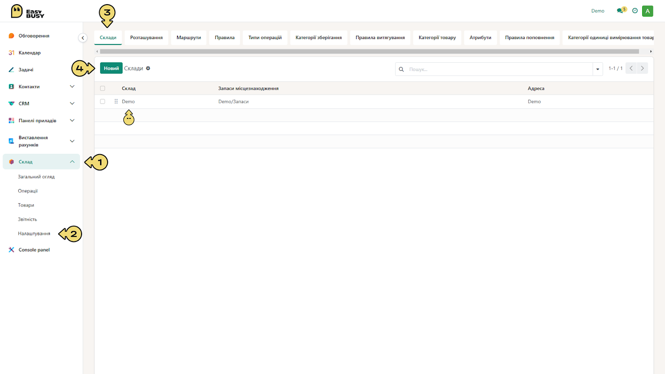The width and height of the screenshot is (665, 374).
Task: Expand the Контакти menu chevron
Action: tap(72, 86)
